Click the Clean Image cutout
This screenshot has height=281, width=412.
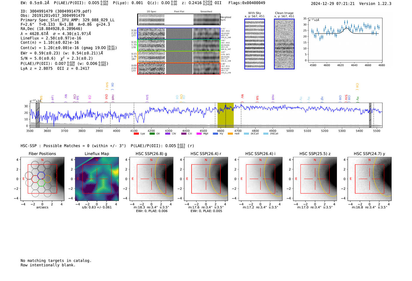(x=284, y=44)
